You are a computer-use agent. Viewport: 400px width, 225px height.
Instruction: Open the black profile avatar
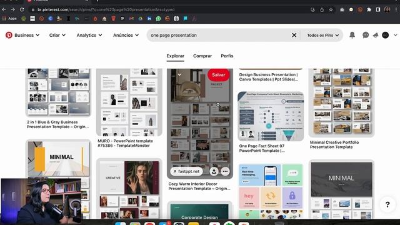click(385, 35)
